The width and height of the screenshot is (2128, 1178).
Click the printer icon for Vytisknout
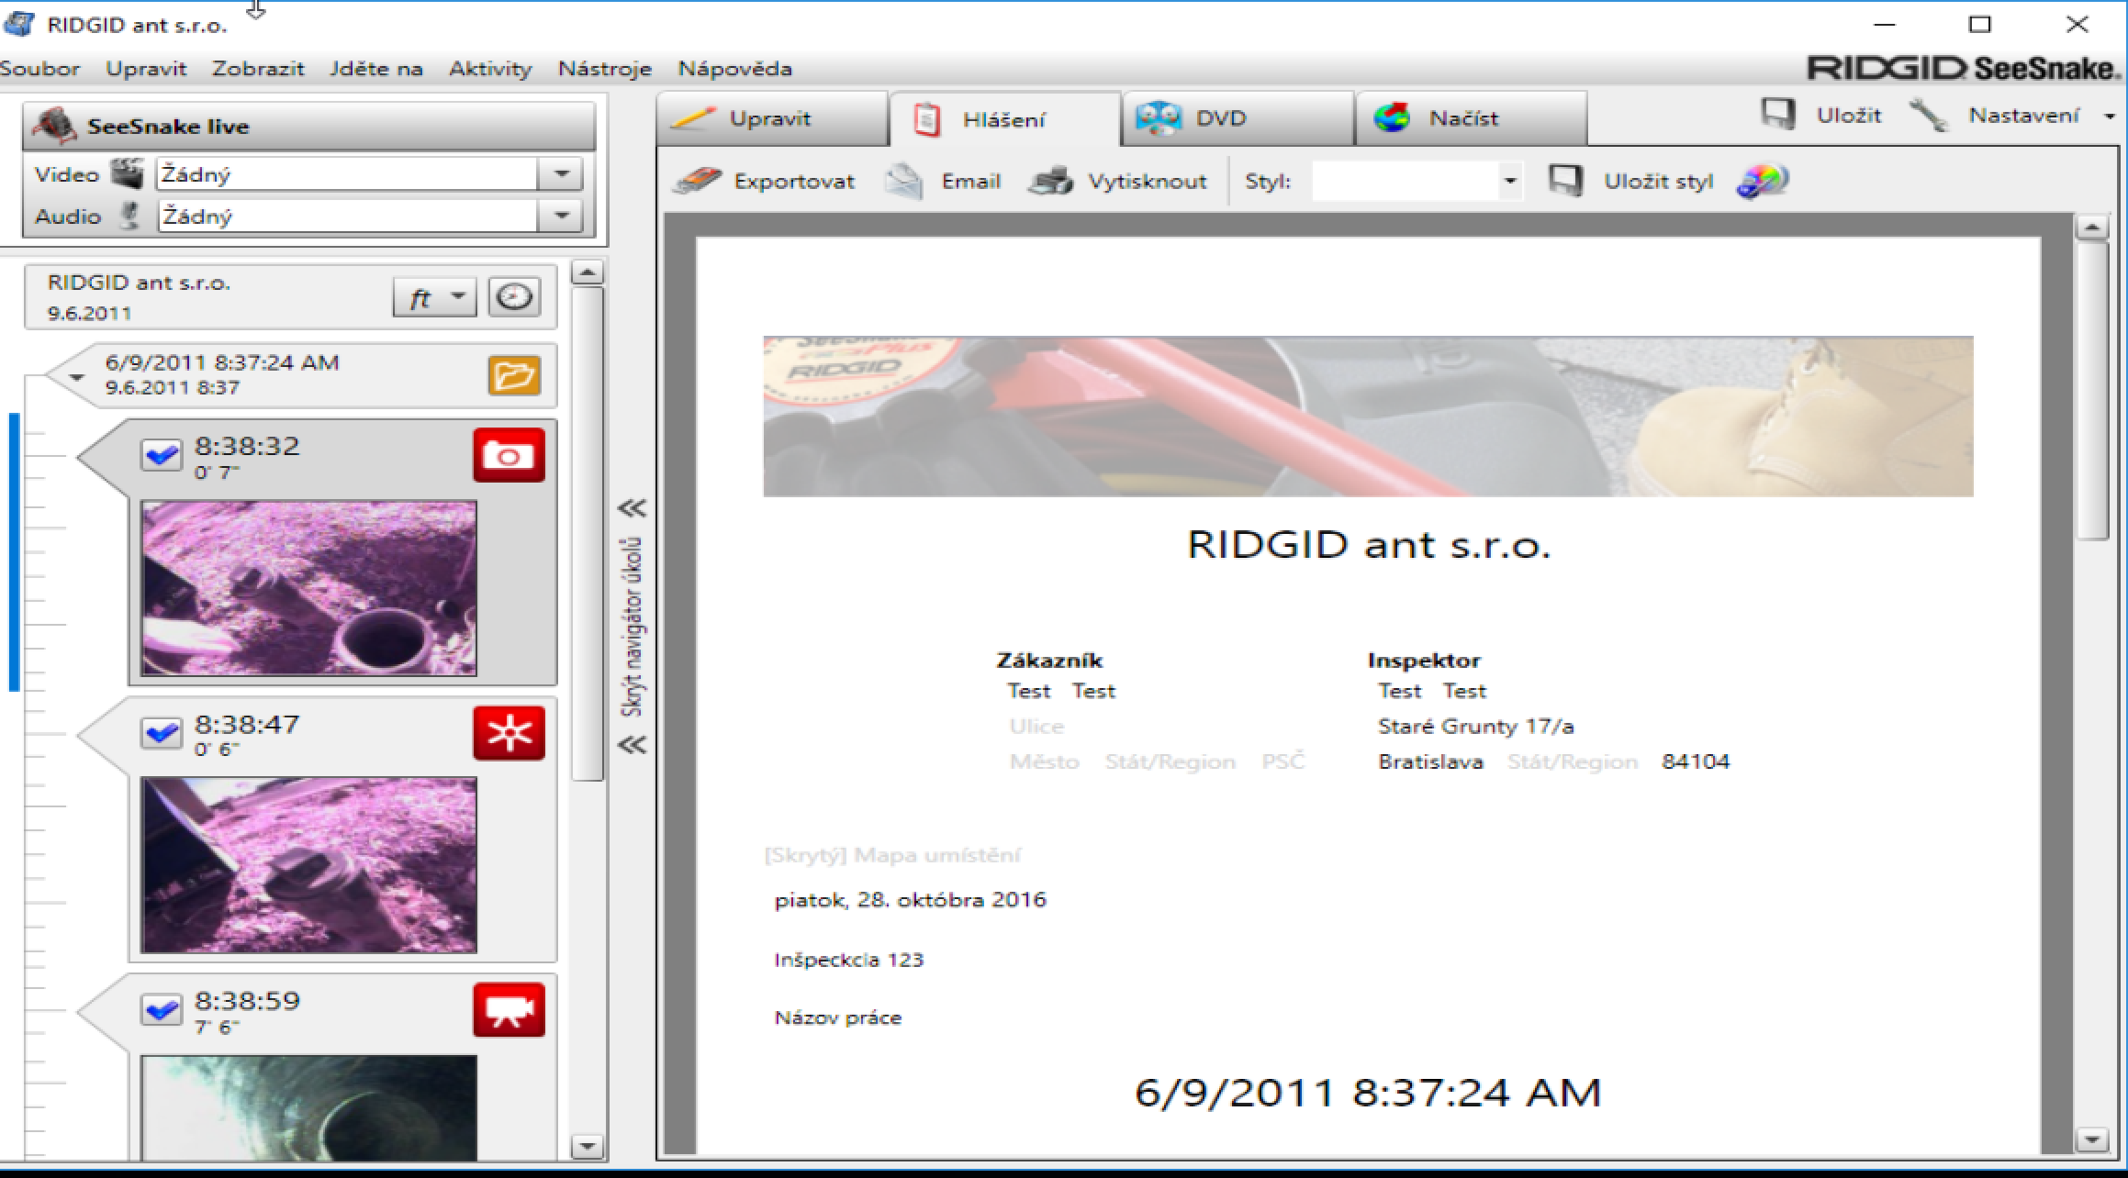tap(1051, 181)
